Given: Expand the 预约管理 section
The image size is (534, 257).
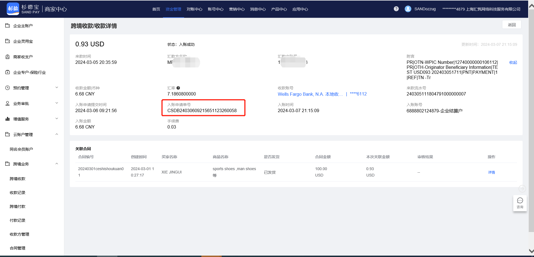Looking at the screenshot, I should coord(57,87).
